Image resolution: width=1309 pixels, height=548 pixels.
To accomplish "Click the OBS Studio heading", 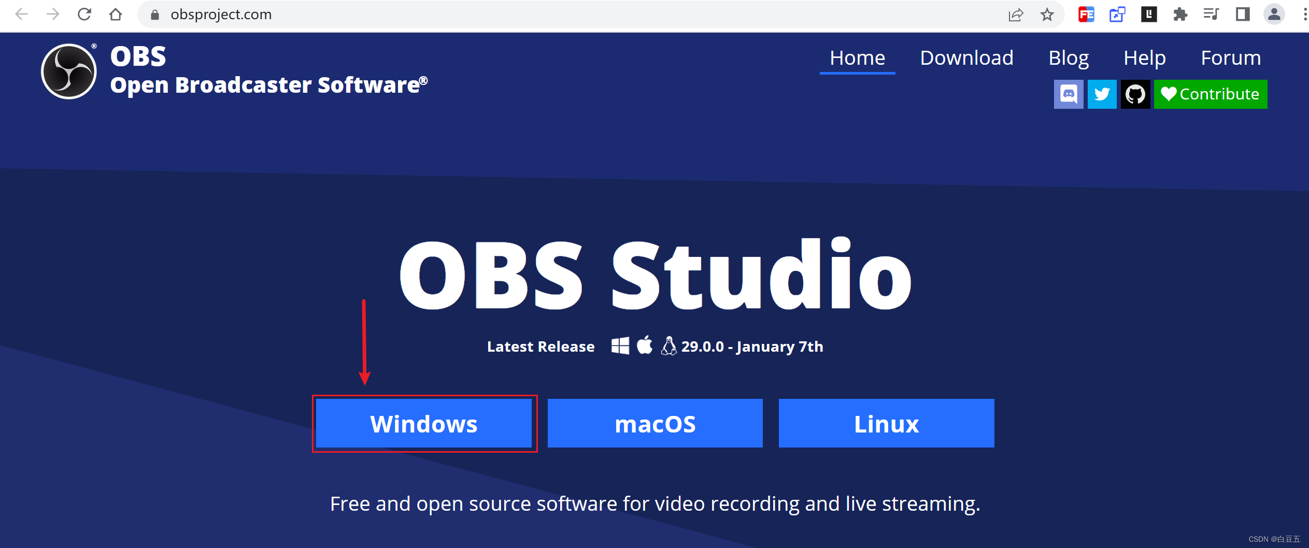I will [x=655, y=275].
